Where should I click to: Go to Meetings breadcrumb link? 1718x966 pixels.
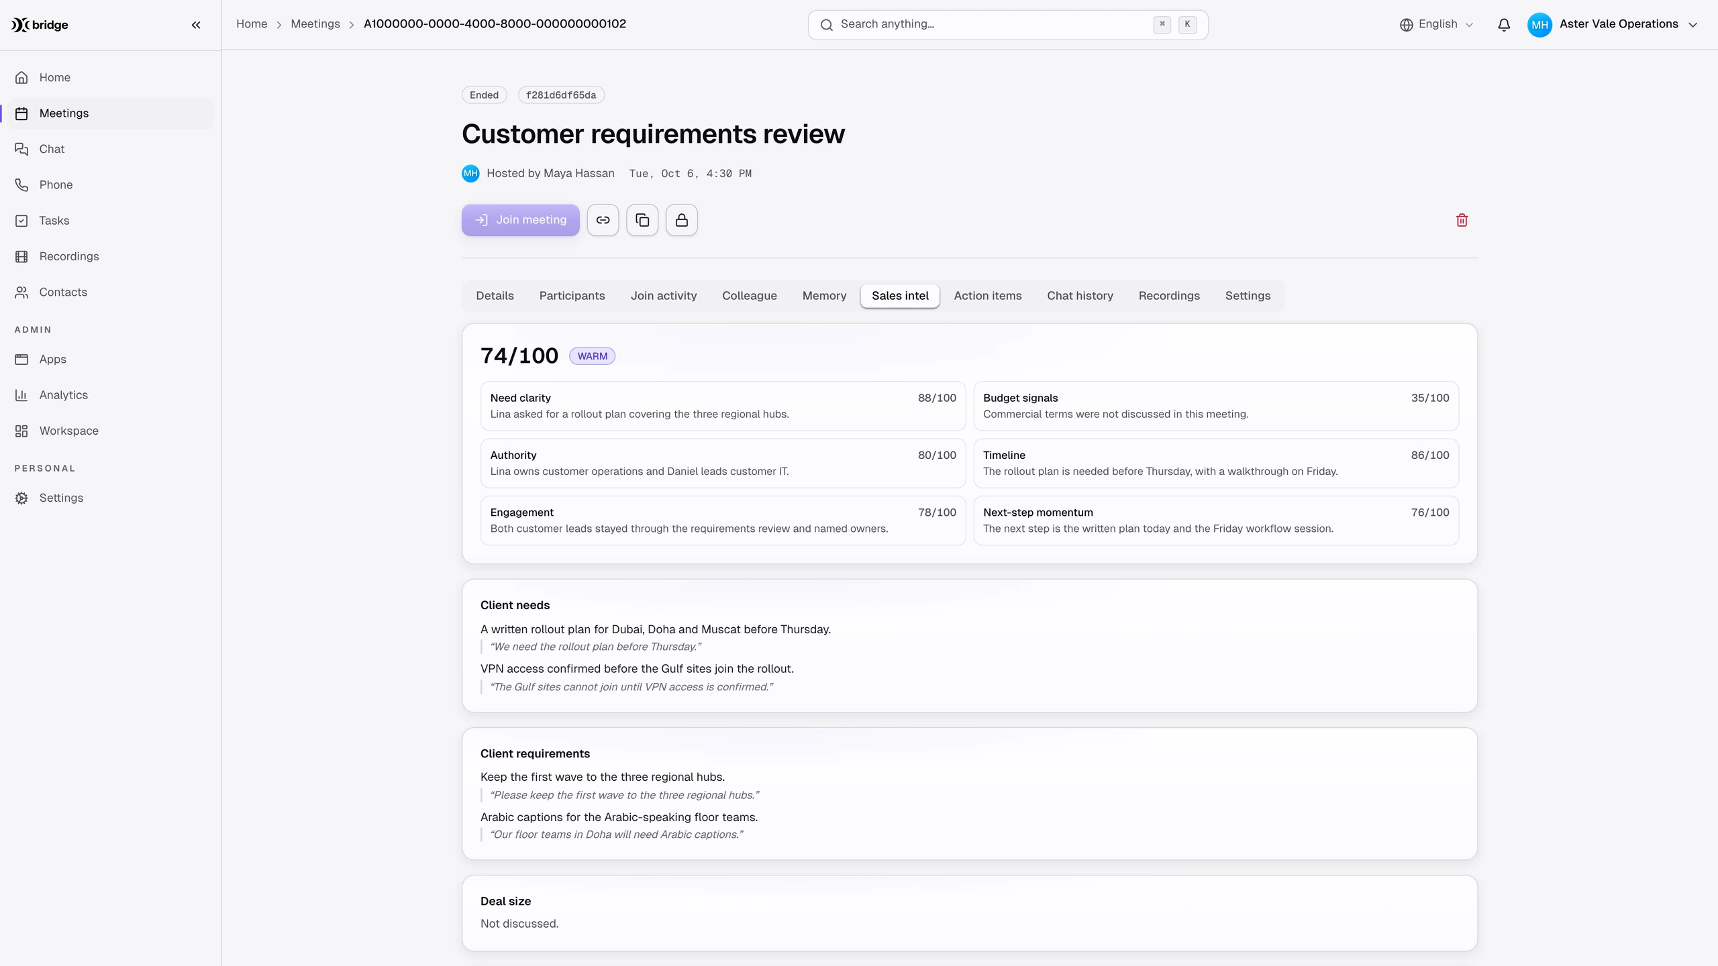(x=315, y=24)
